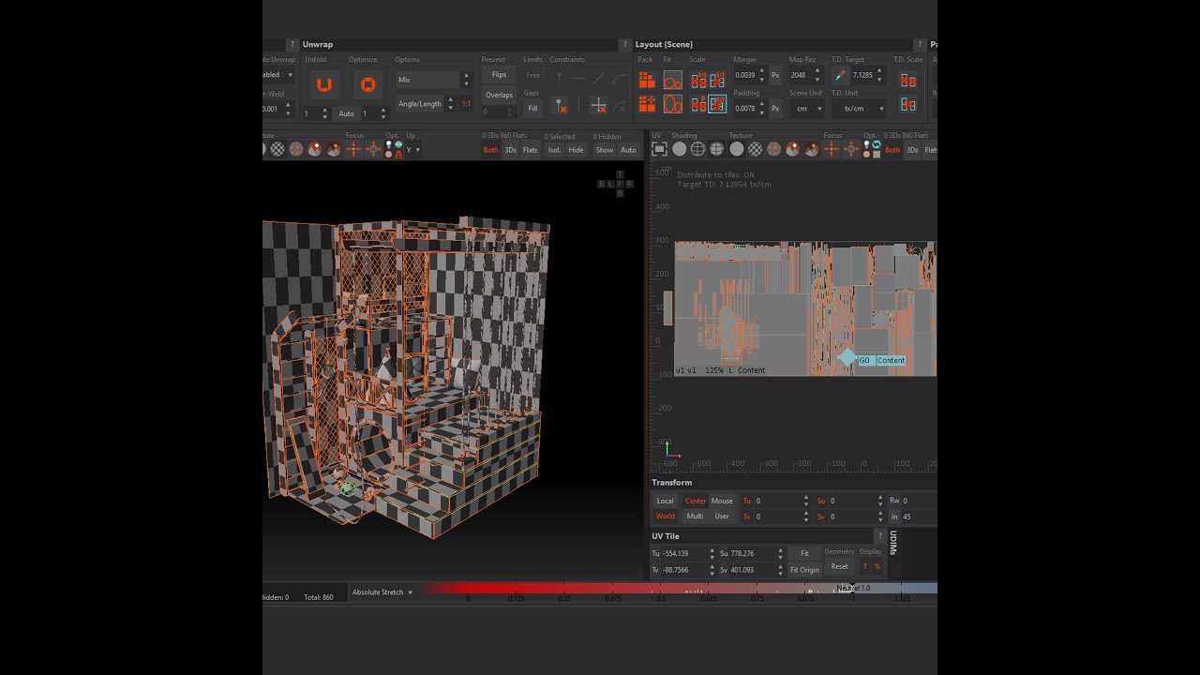Open the T.D. Unit tx/cm dropdown
Viewport: 1200px width, 675px height.
coord(859,109)
